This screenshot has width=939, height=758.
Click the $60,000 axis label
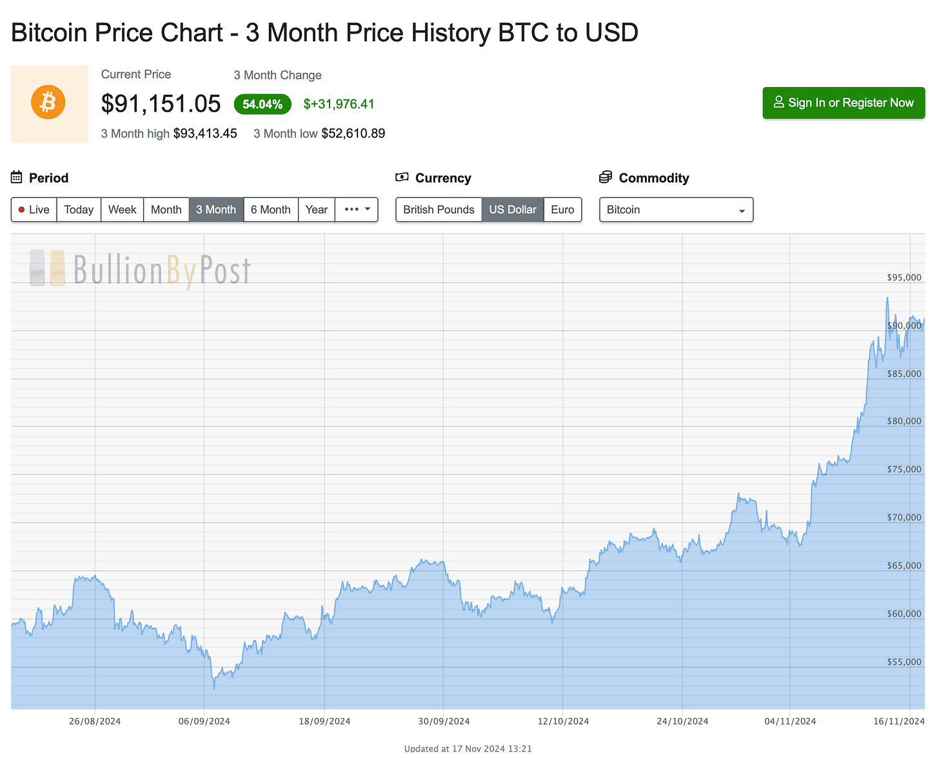tap(904, 613)
